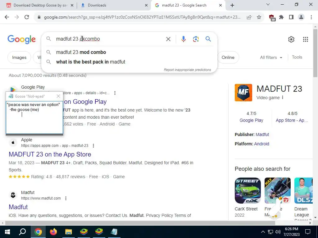Open the Dream League Soccer thumbnail
Viewport: 318px width, 238px height.
click(303, 191)
